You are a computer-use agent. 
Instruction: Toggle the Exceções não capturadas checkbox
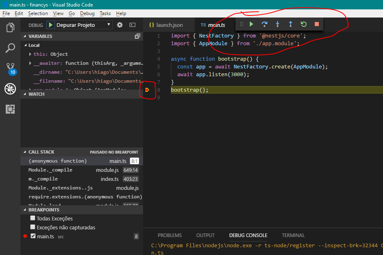33,227
